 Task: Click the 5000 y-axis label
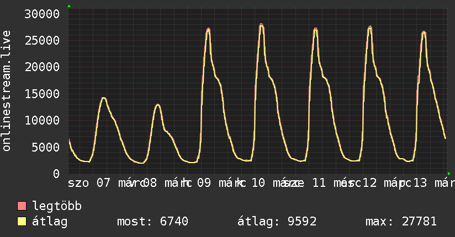[x=46, y=147]
